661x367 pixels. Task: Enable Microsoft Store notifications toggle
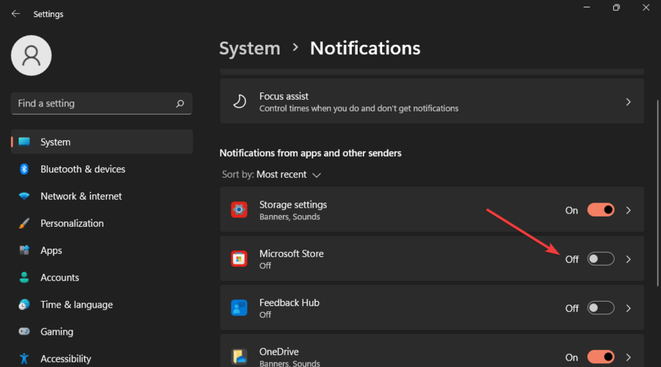coord(601,259)
